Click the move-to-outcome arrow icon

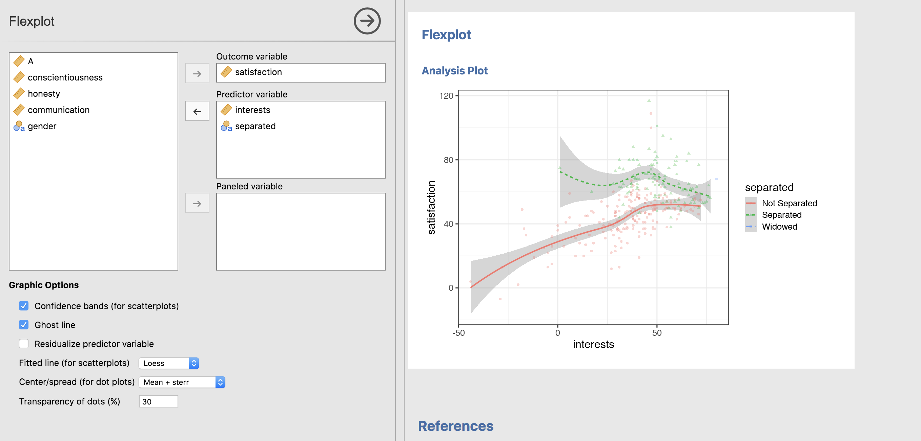[197, 73]
